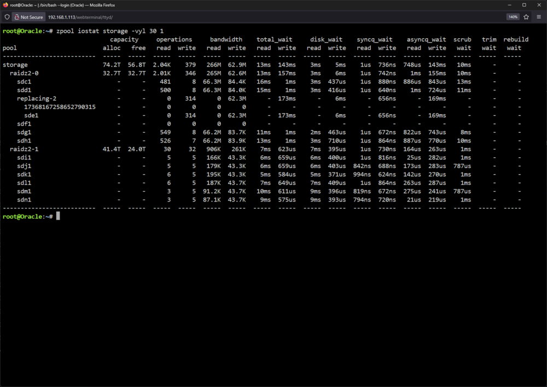Click the 'free' subheader
Image resolution: width=547 pixels, height=387 pixels.
tap(138, 48)
